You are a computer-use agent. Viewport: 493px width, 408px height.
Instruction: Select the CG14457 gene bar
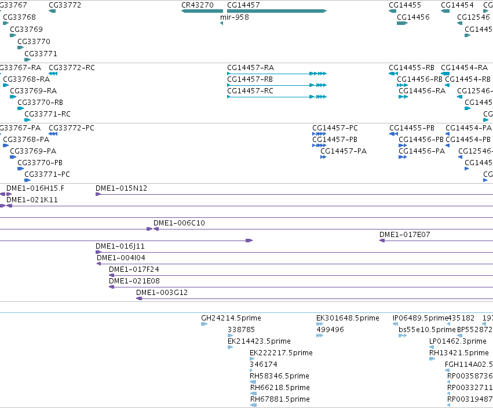tap(277, 11)
